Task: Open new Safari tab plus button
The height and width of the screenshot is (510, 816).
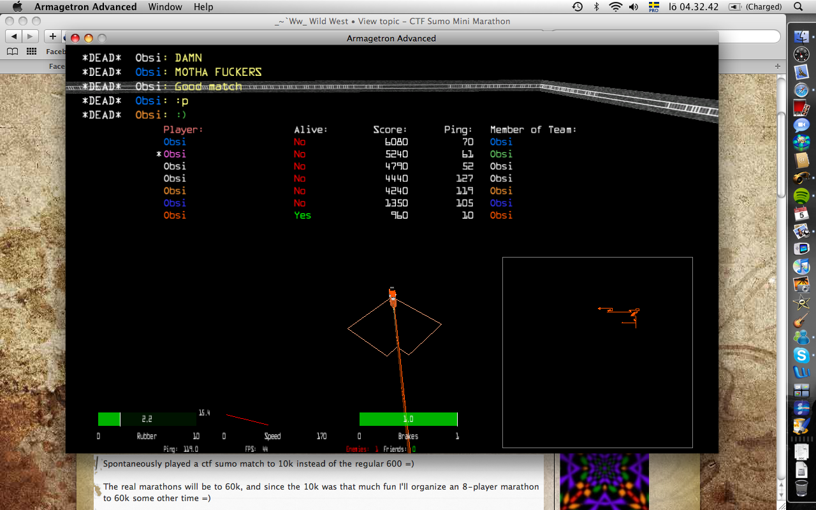Action: pyautogui.click(x=777, y=66)
